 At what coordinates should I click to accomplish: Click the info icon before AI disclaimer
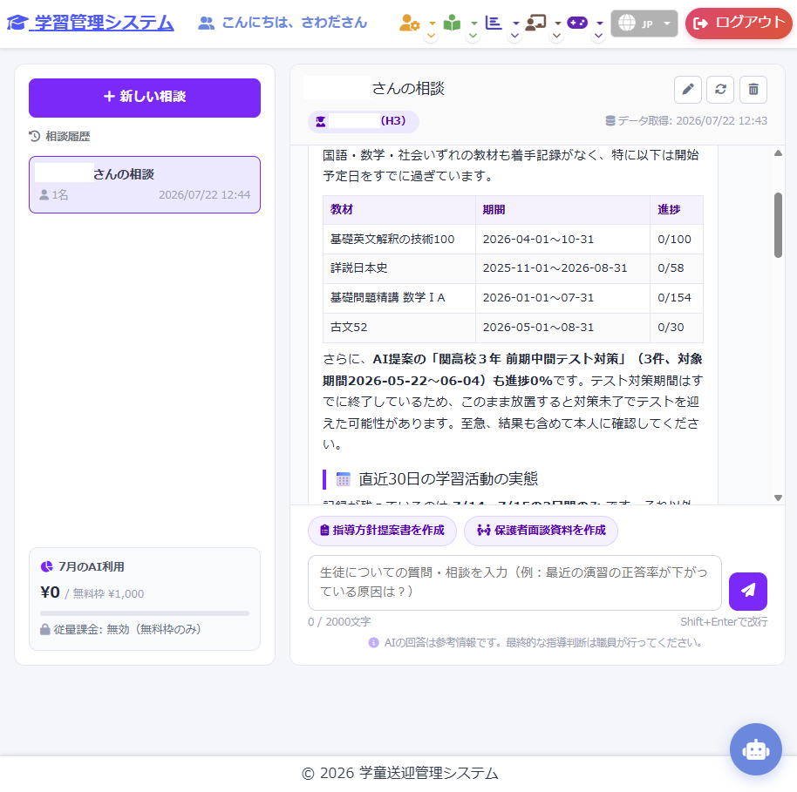pos(373,643)
